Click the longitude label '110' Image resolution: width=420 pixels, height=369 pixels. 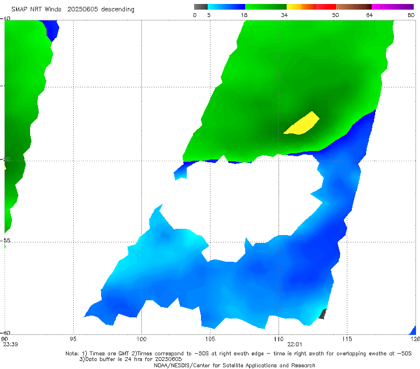(279, 339)
